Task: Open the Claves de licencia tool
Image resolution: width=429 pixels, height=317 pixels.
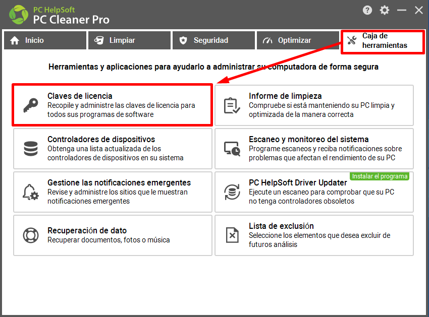Action: (113, 105)
